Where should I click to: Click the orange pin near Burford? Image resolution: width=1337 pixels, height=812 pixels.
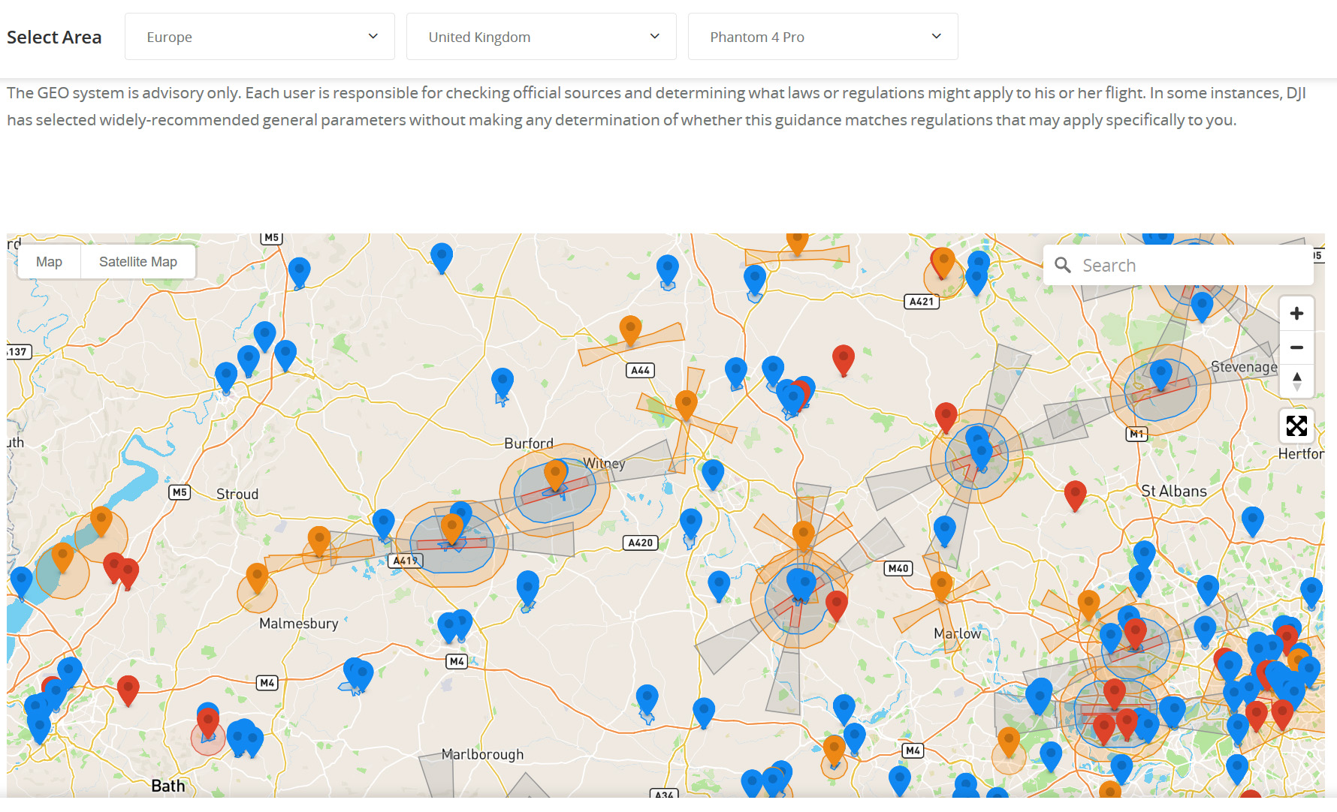555,477
